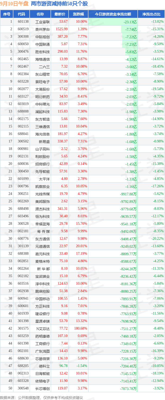
Task: Click 先导智能 price 57.91
Action: [x=64, y=171]
